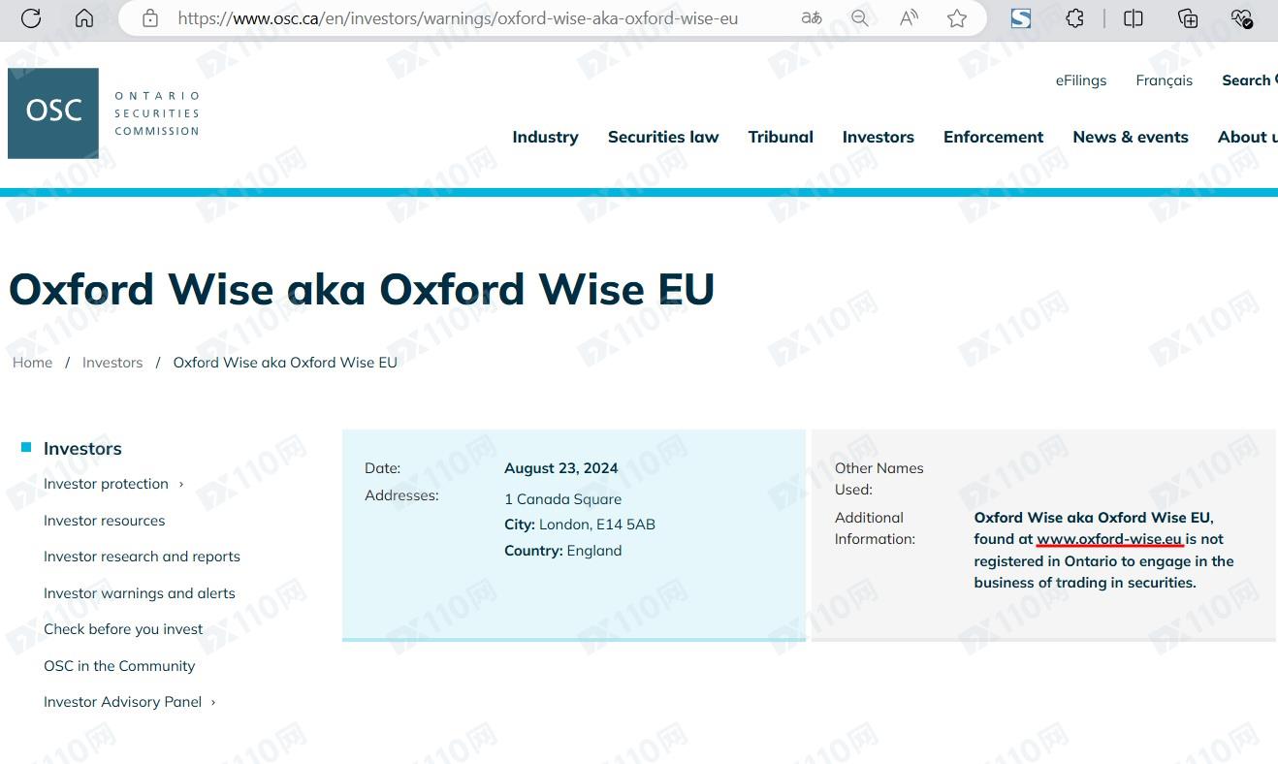This screenshot has width=1278, height=764.
Task: Open Investor protection in sidebar
Action: click(106, 484)
